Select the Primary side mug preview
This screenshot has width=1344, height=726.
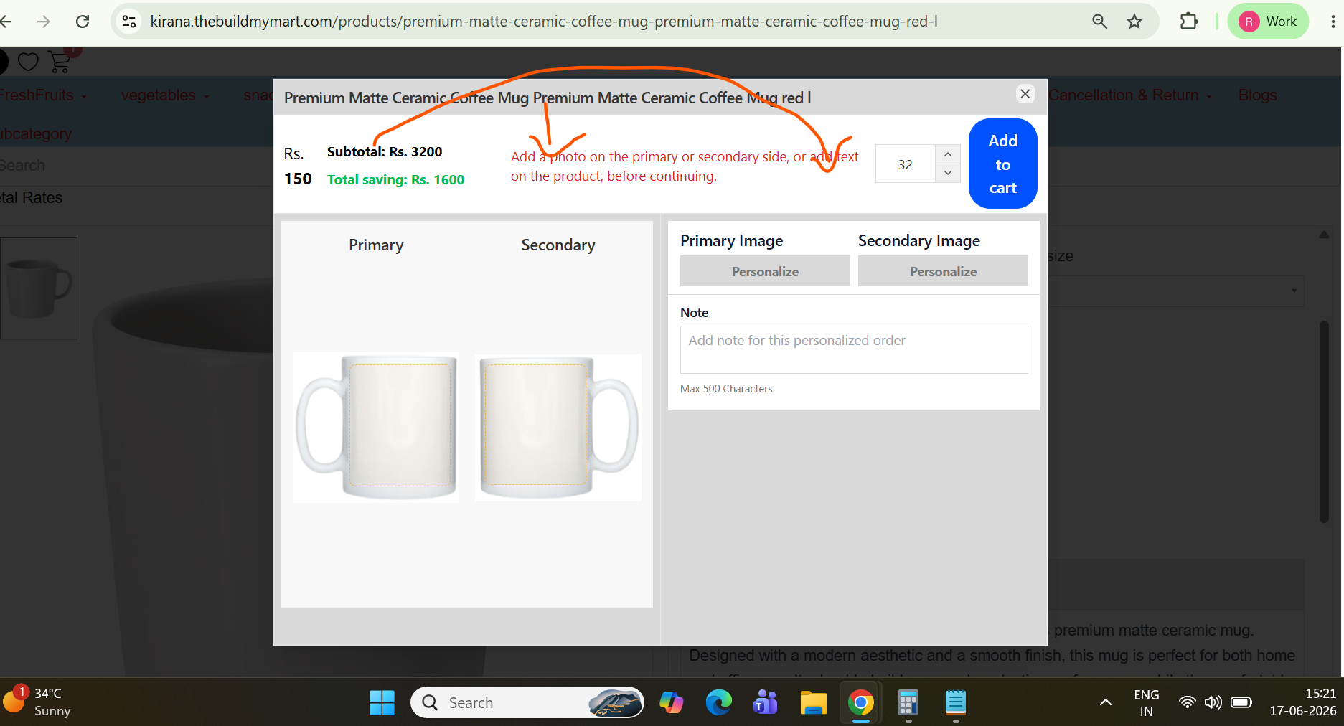coord(376,428)
